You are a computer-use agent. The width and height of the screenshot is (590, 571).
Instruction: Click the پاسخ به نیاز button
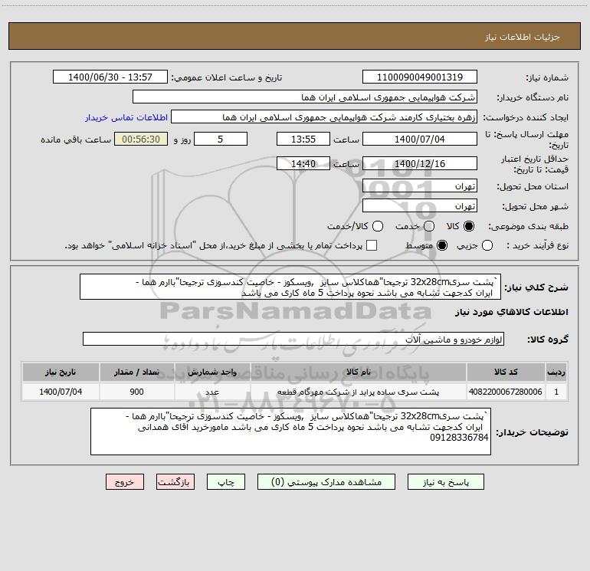pyautogui.click(x=445, y=482)
